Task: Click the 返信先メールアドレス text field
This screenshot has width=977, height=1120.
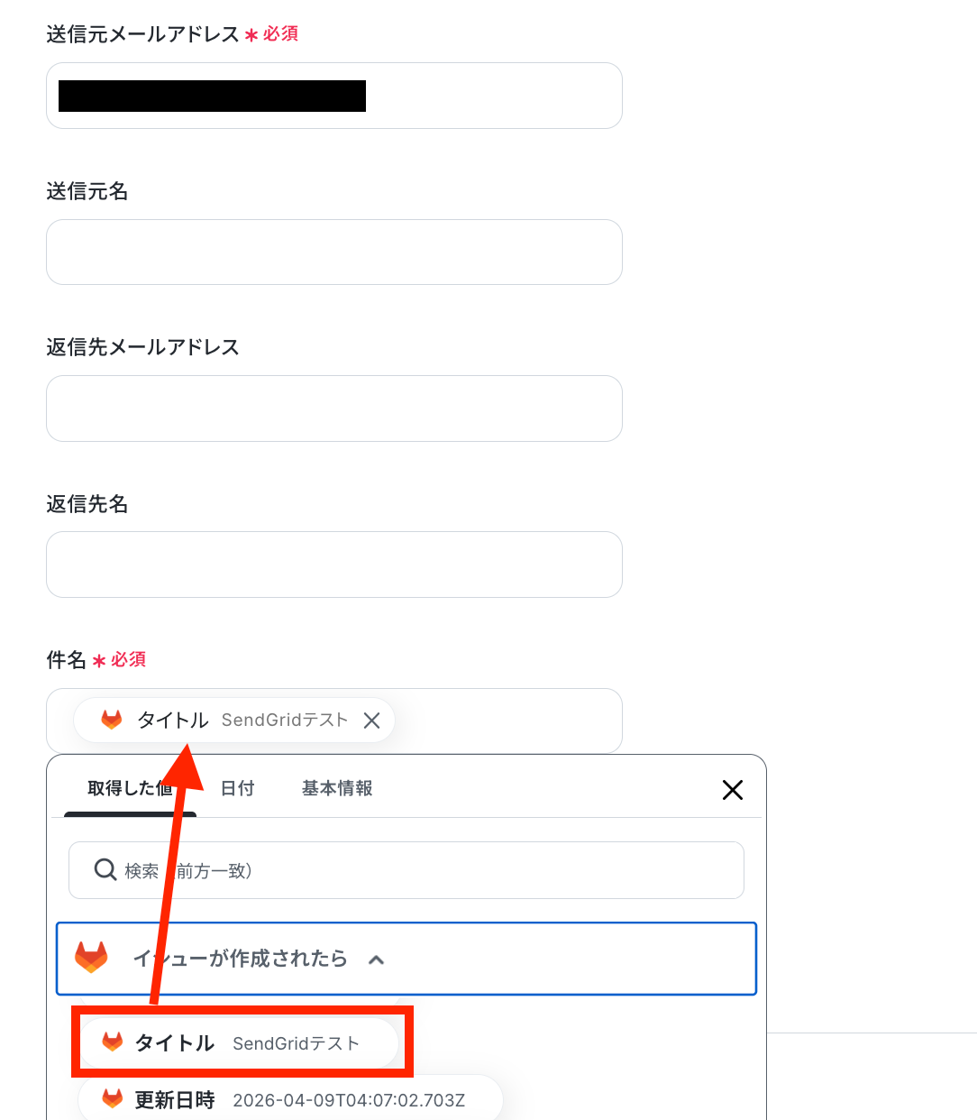Action: click(x=334, y=409)
